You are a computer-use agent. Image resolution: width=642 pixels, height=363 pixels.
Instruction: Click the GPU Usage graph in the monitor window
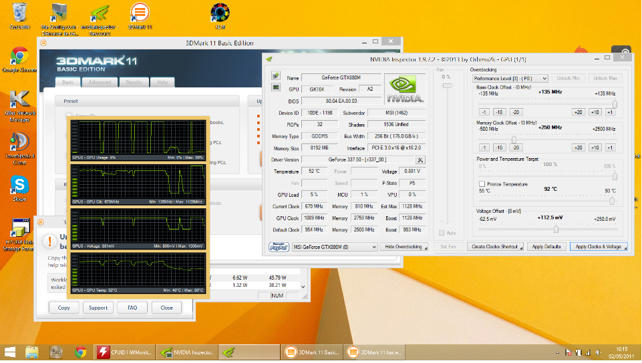[138, 140]
